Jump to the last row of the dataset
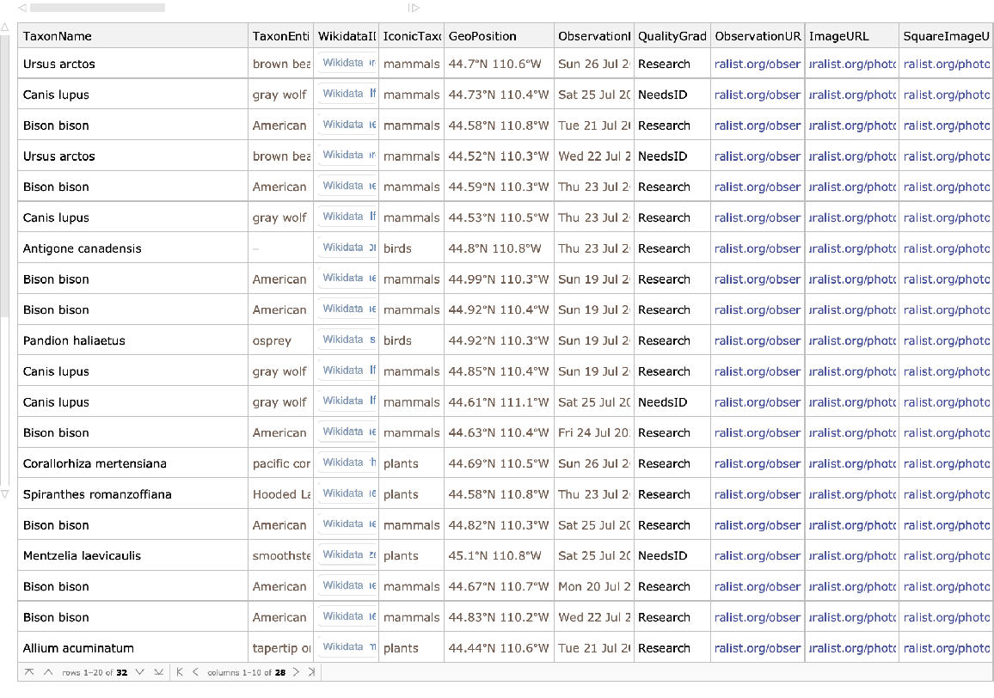Viewport: 994px width, 698px height. point(159,672)
